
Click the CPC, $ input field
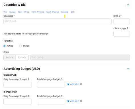click(122, 21)
